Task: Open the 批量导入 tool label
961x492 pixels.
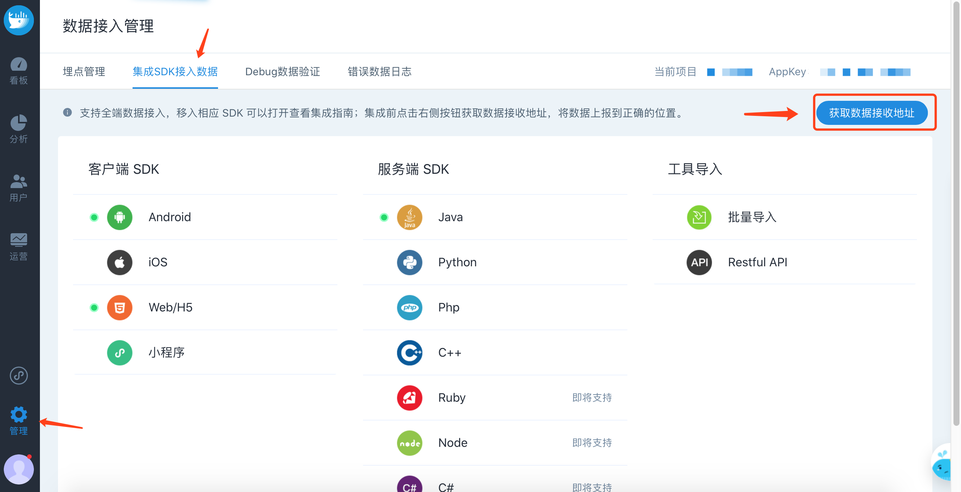Action: tap(752, 217)
